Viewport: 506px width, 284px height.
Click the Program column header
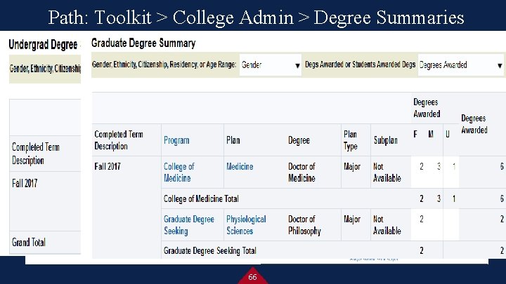pyautogui.click(x=176, y=140)
